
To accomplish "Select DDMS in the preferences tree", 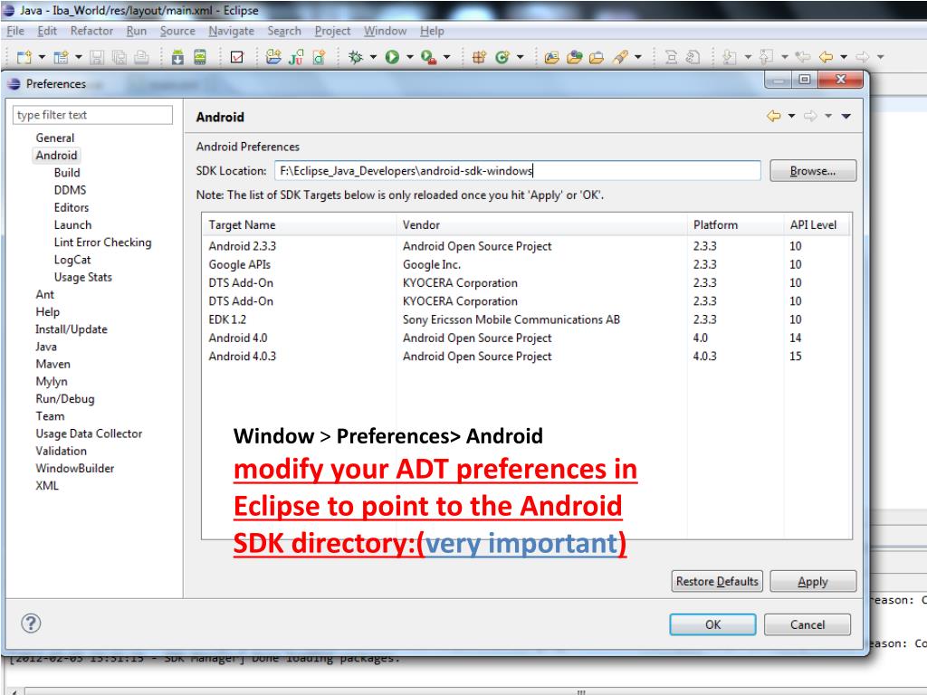I will click(70, 190).
